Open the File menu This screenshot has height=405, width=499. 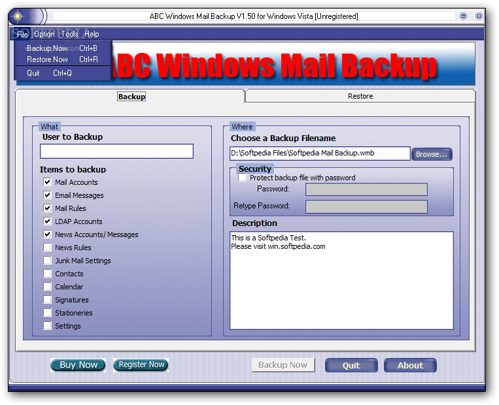click(x=23, y=34)
